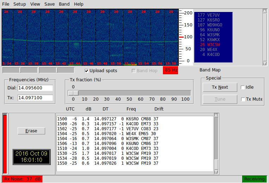Select W3SMK in the band map
Screen dimensions: 269x183
(210, 35)
